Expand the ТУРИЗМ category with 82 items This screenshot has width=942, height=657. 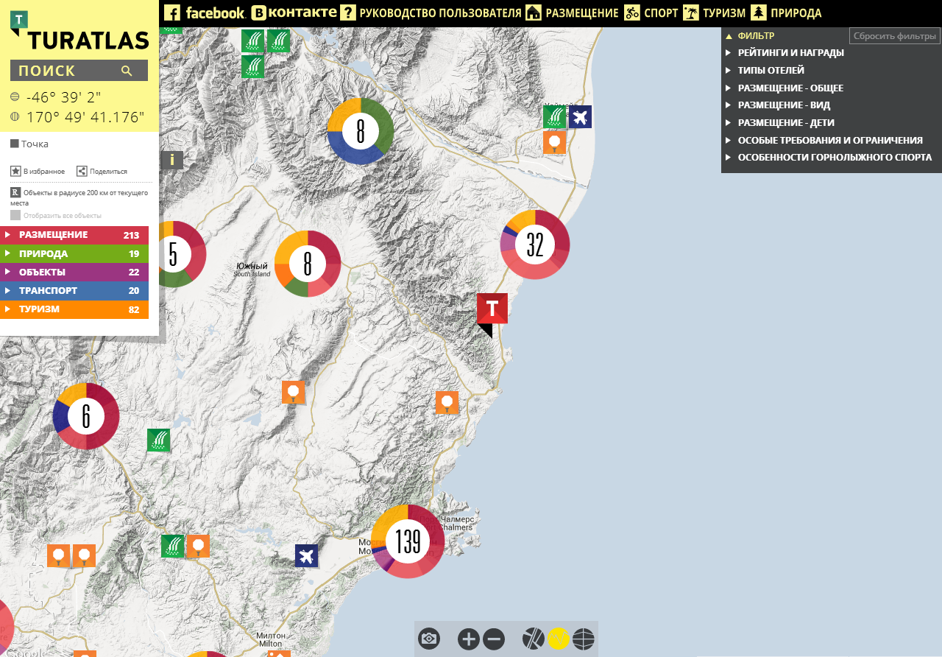(x=74, y=309)
